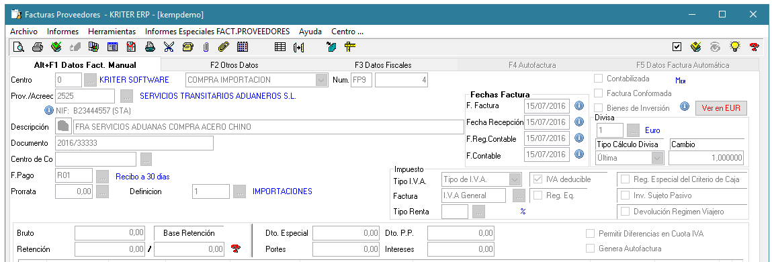Click the info icon next to F. Factura
Screen dimensions: 772x262
(x=579, y=105)
